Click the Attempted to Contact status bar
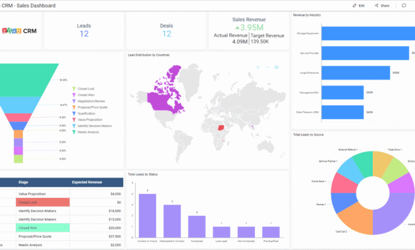This screenshot has height=250, width=415. [172, 222]
